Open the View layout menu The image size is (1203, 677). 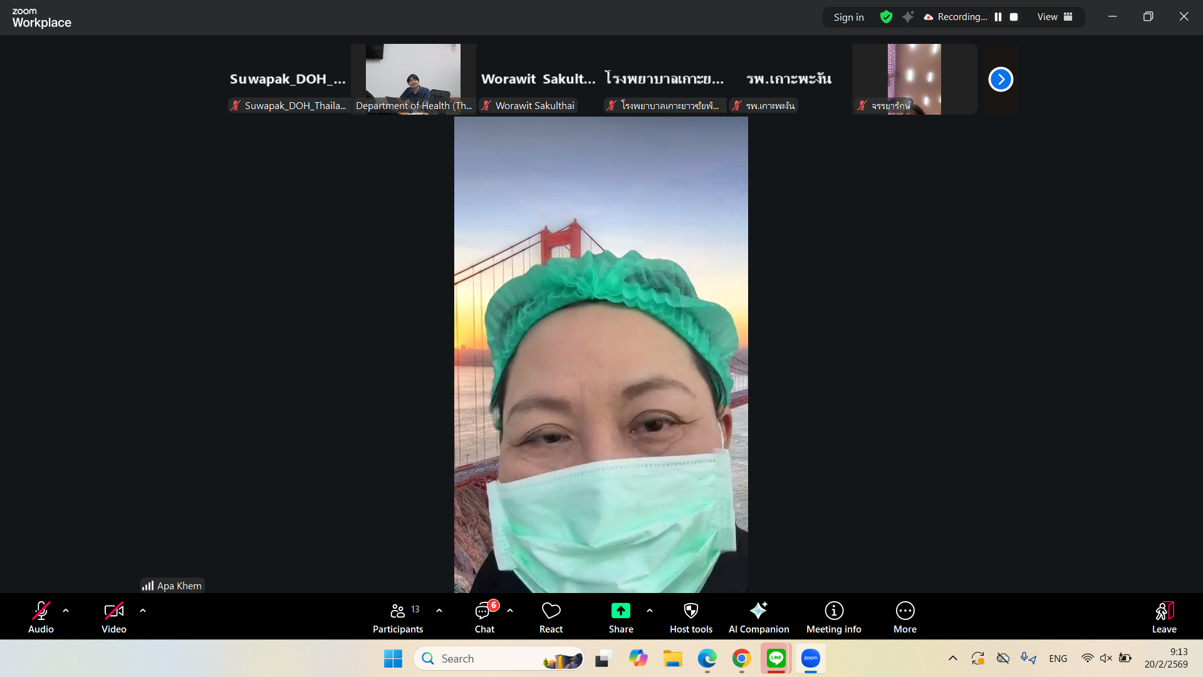coord(1055,17)
